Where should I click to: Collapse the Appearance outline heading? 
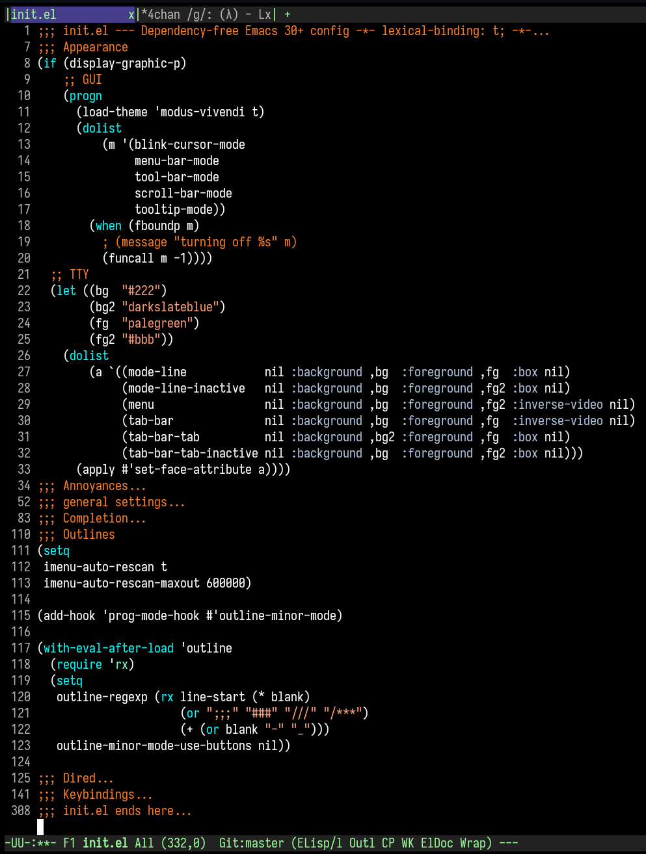pos(83,47)
